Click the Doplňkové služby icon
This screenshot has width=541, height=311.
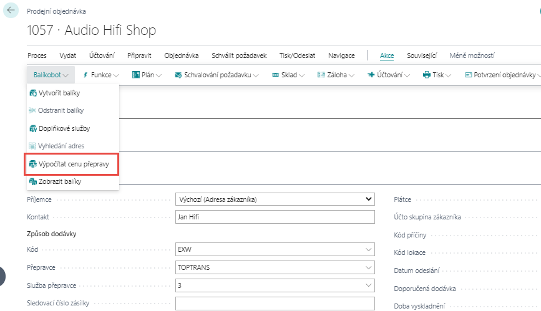[33, 128]
